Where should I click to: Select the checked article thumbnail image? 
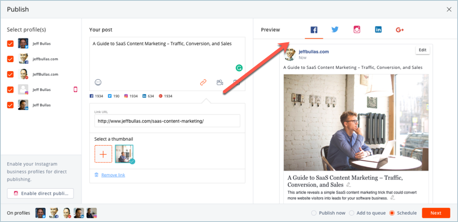click(x=124, y=154)
